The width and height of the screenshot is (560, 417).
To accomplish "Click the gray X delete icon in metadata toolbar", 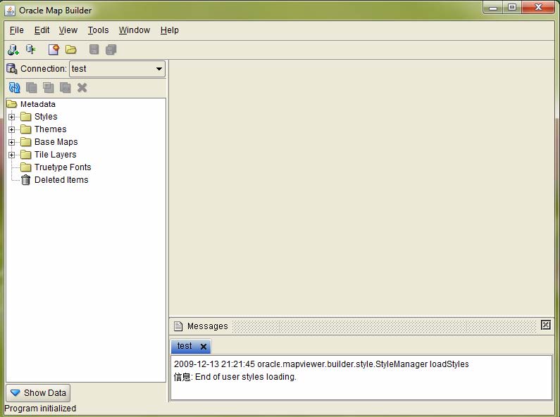I will coord(82,88).
